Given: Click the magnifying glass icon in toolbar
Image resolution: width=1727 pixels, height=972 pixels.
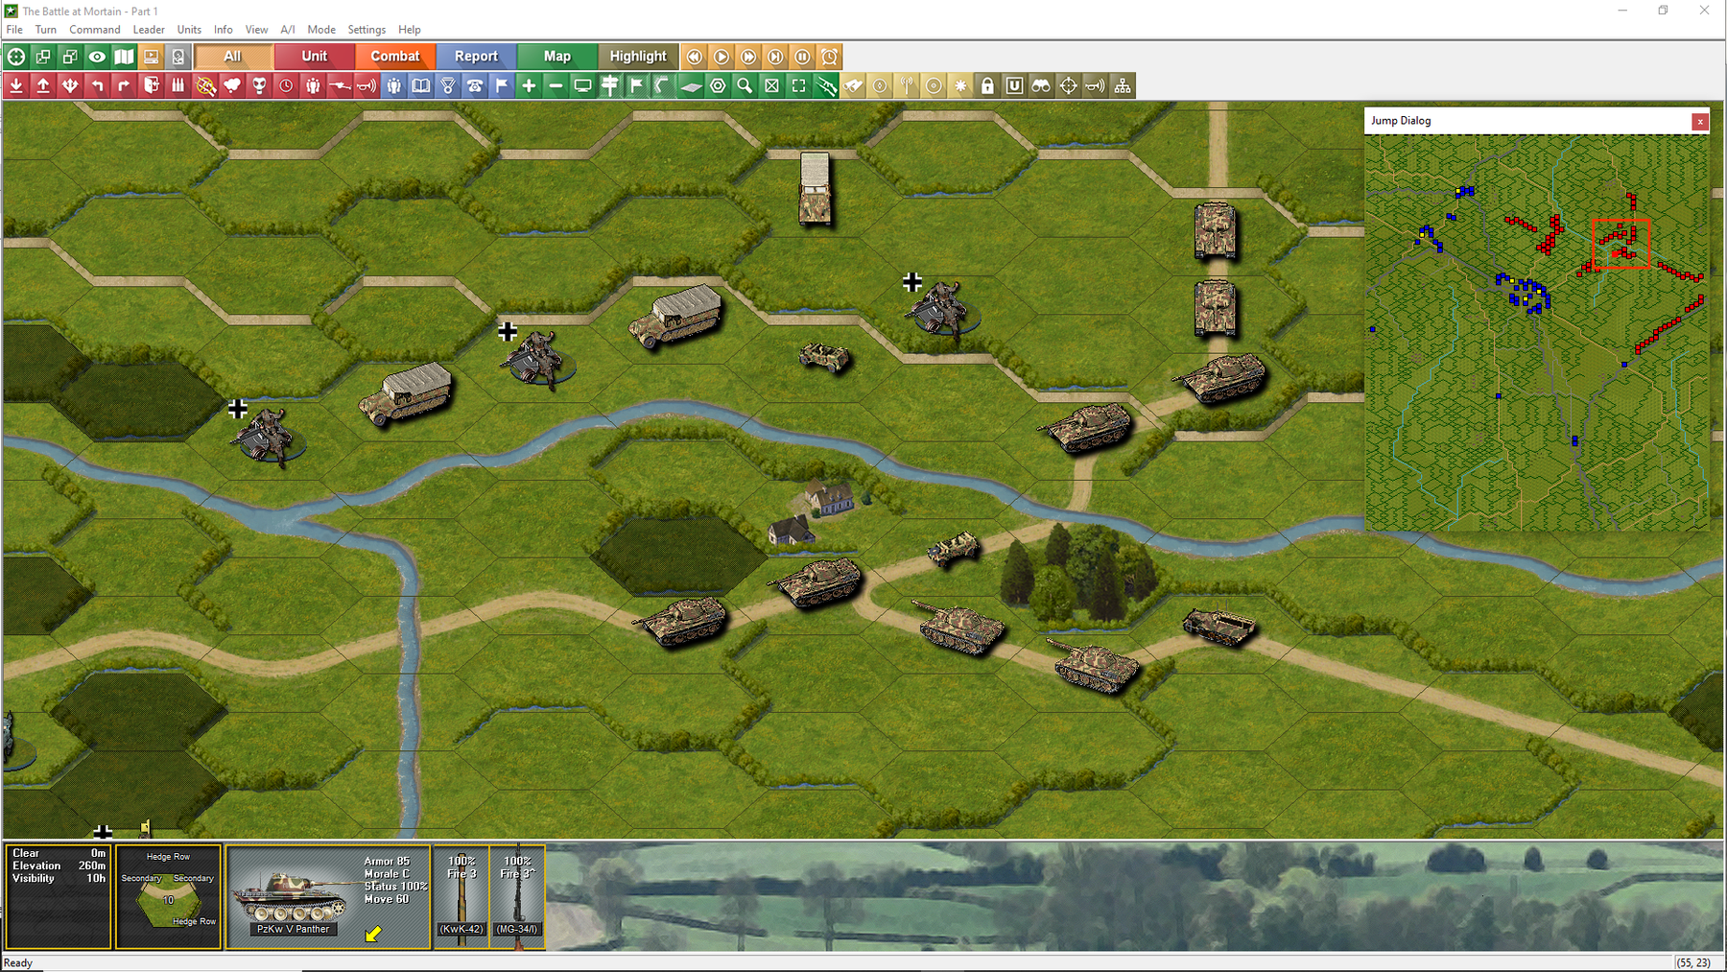Looking at the screenshot, I should pyautogui.click(x=745, y=86).
